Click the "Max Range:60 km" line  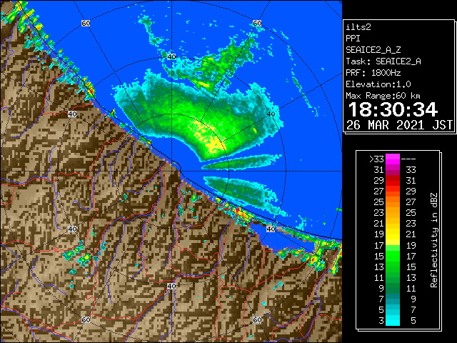point(383,96)
